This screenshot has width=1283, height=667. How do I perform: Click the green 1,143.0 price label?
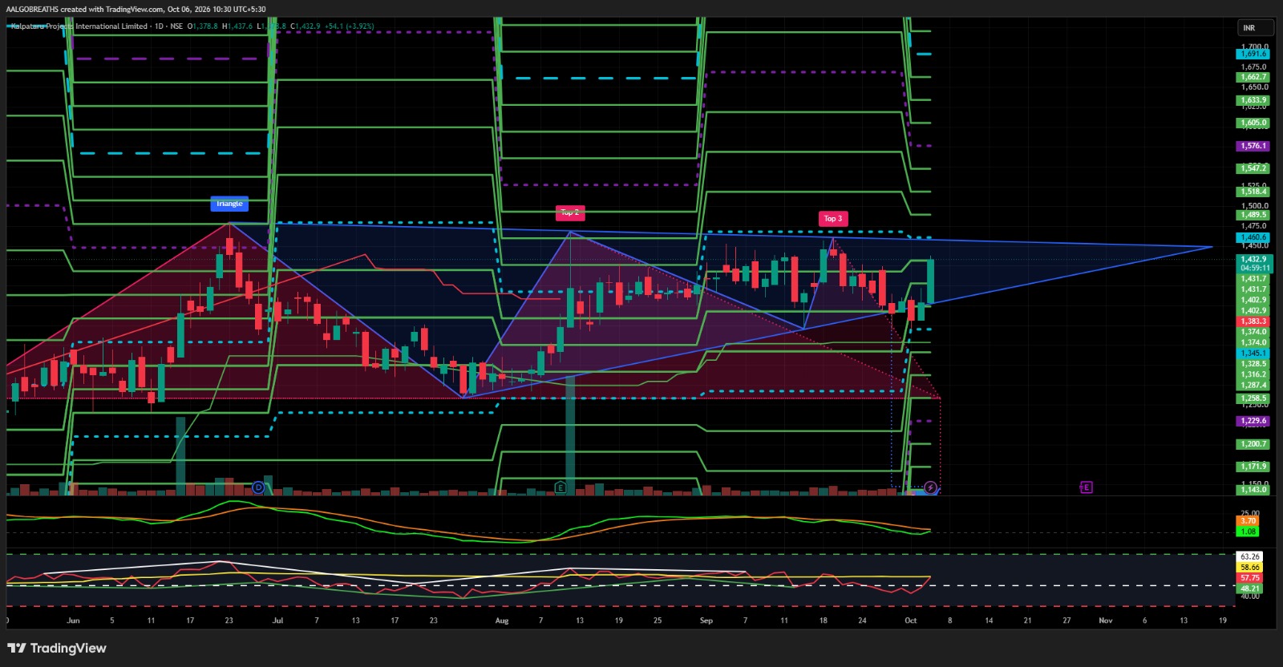(1253, 489)
